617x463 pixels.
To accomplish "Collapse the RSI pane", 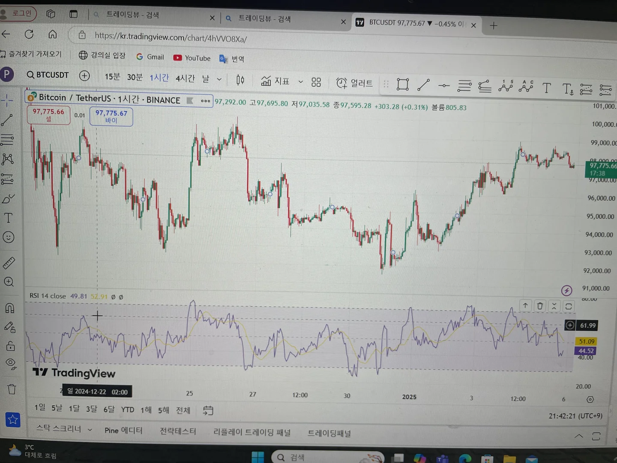I will click(x=554, y=306).
